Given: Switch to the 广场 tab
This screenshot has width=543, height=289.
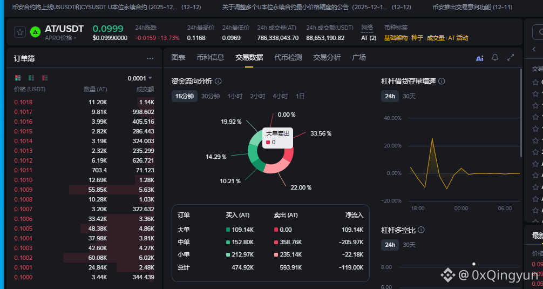Looking at the screenshot, I should pyautogui.click(x=359, y=57).
